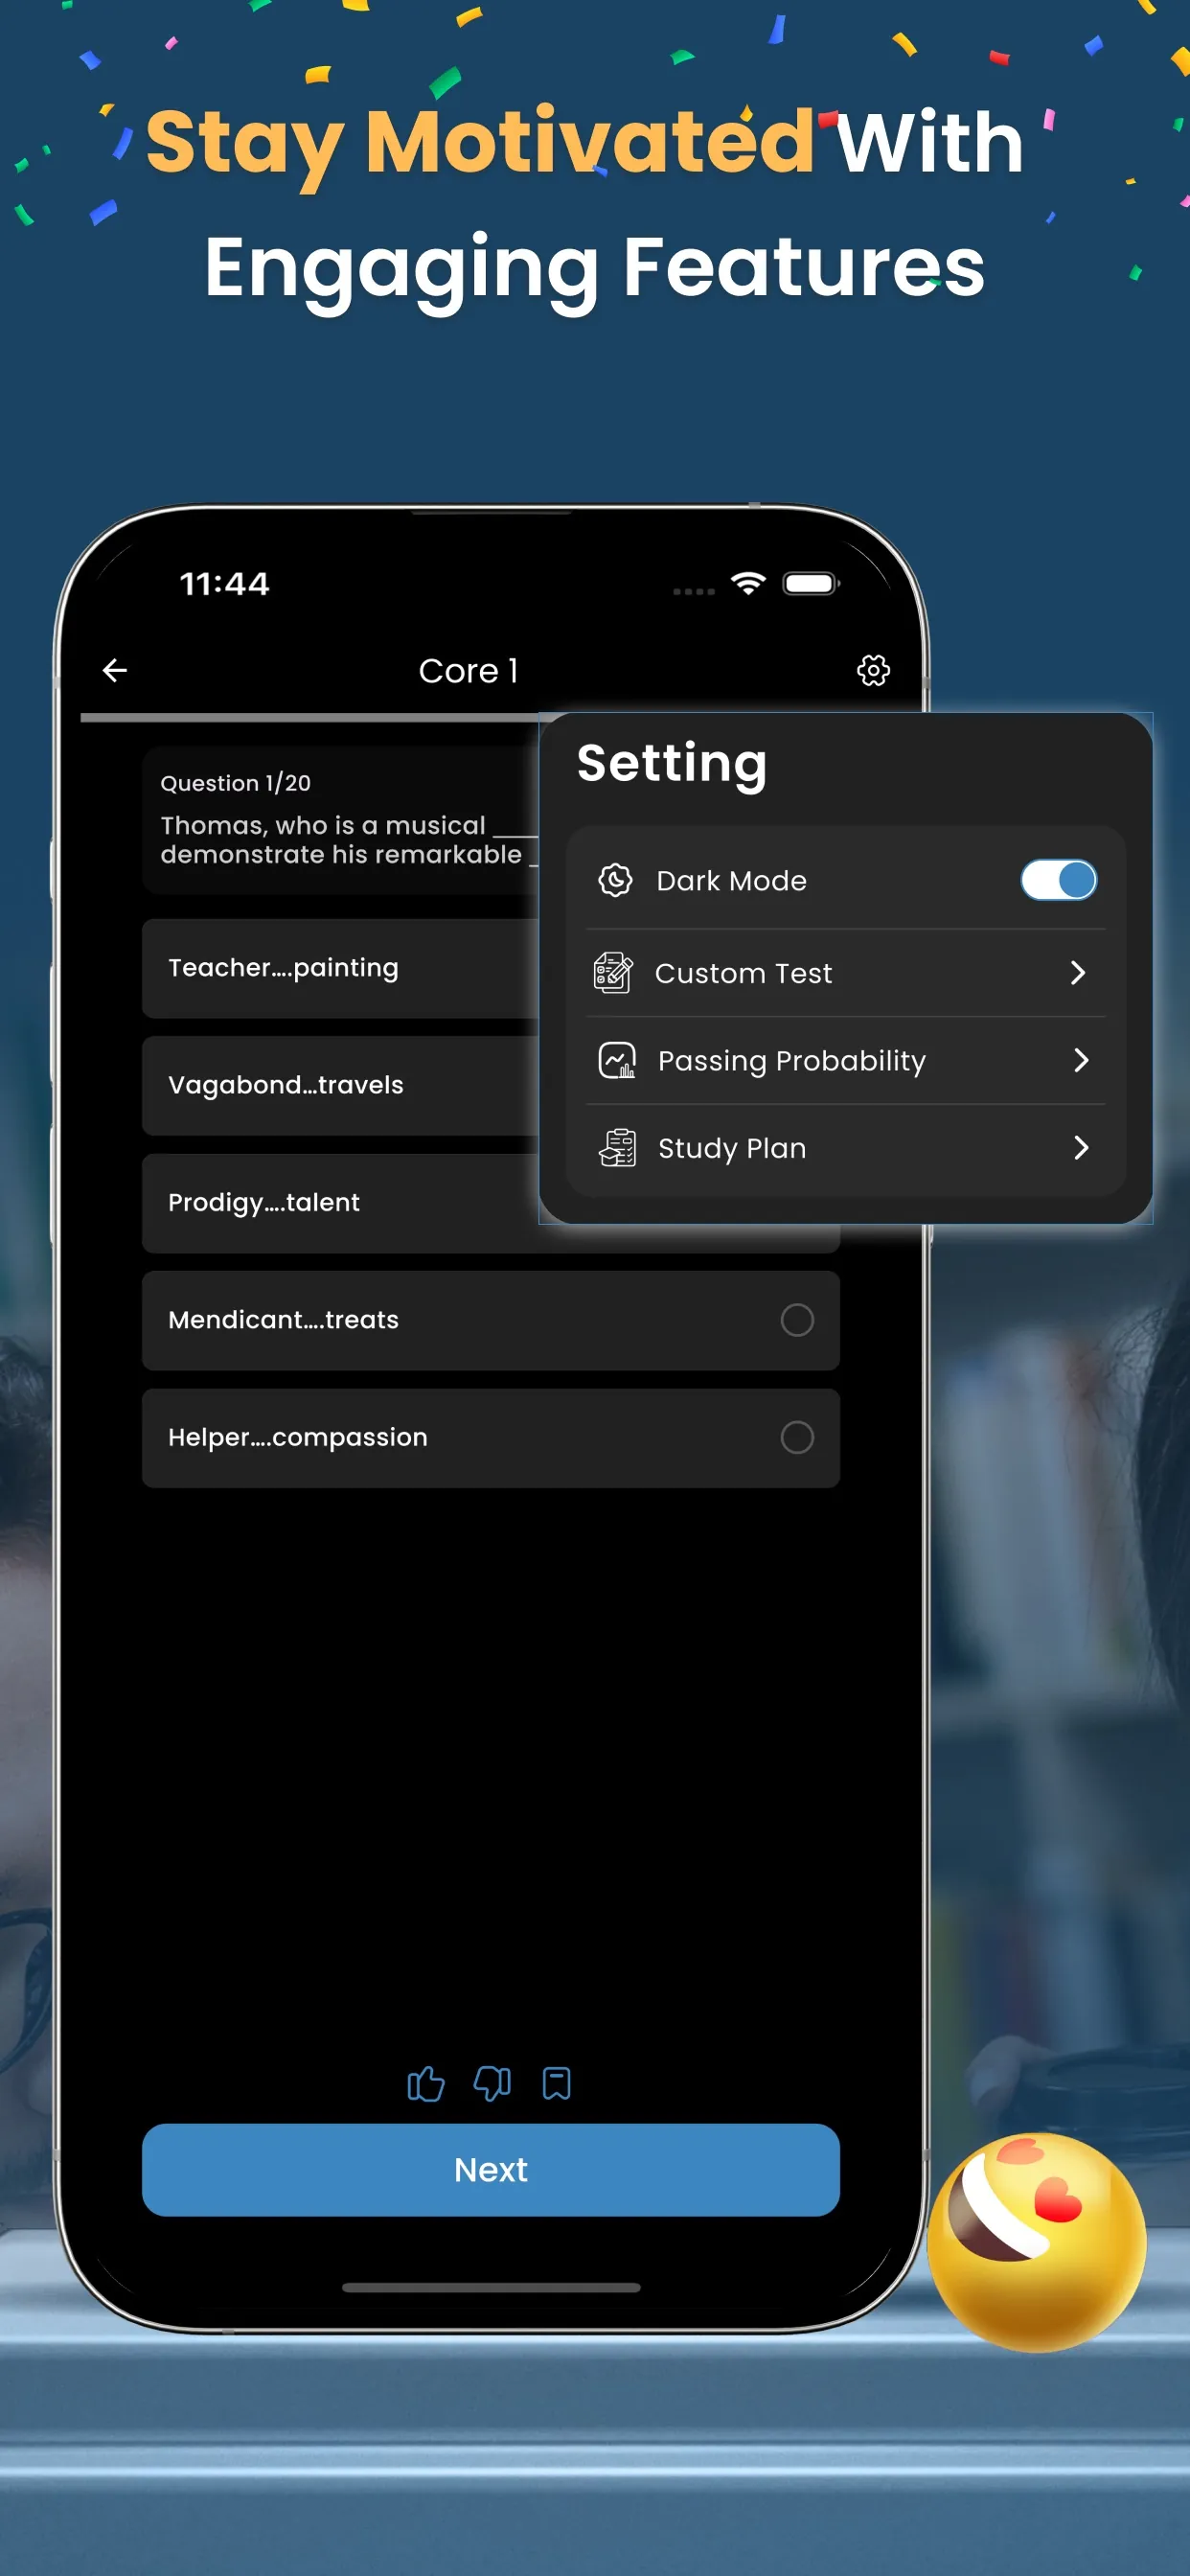Viewport: 1190px width, 2576px height.
Task: Tap the thumbs up icon
Action: pyautogui.click(x=426, y=2084)
